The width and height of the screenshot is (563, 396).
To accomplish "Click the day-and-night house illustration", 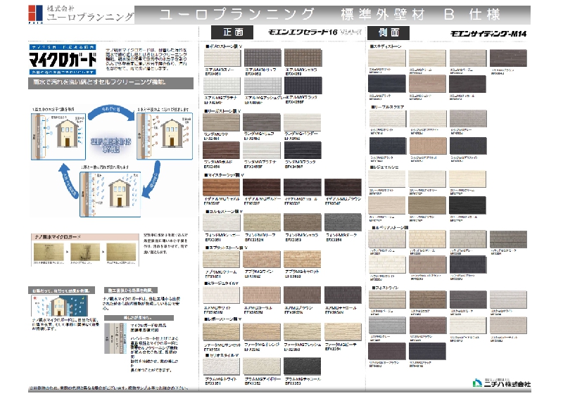I will (60, 305).
